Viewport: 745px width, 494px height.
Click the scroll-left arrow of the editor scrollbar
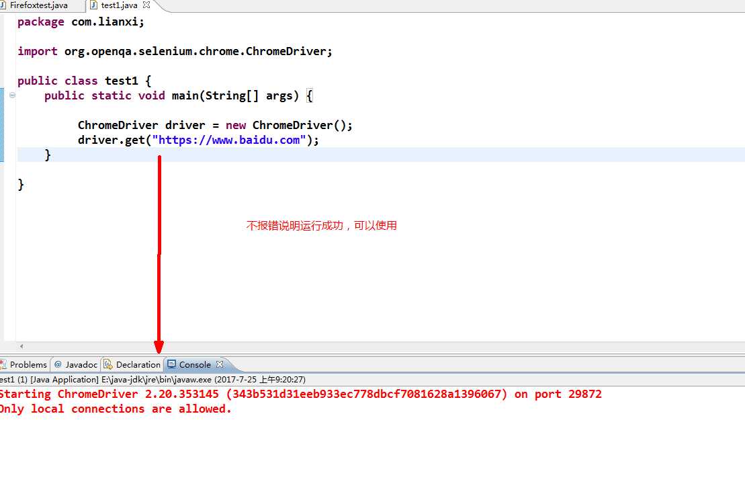tap(21, 346)
